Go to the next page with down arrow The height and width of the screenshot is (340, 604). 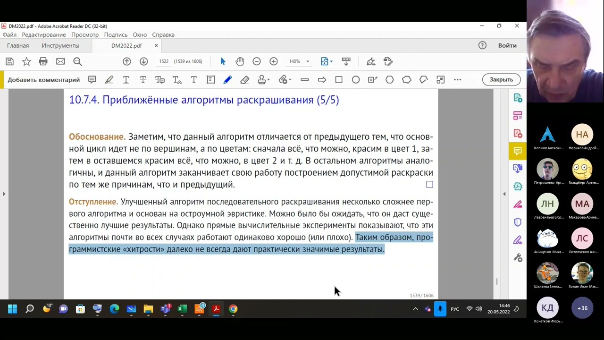point(144,61)
